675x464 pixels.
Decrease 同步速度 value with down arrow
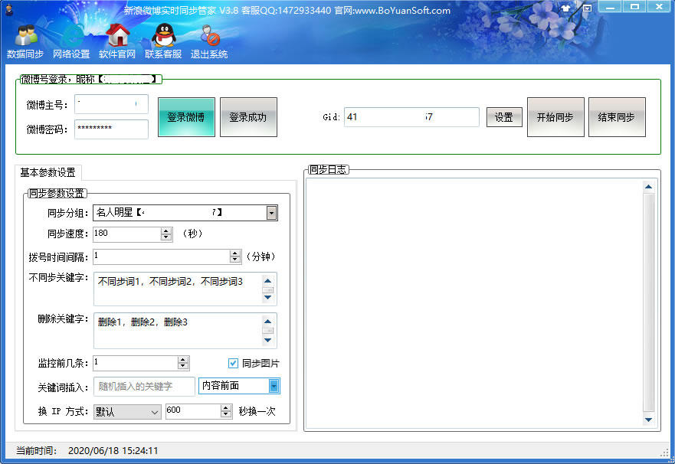coord(166,237)
